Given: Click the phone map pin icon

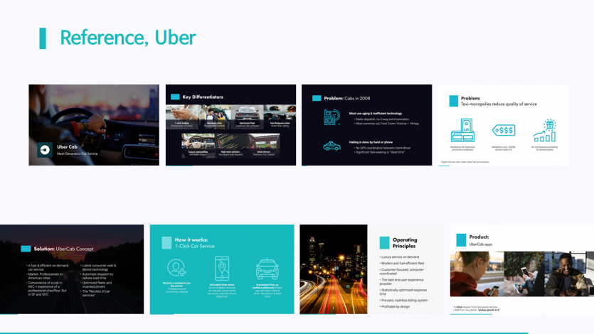Looking at the screenshot, I should coord(222,268).
